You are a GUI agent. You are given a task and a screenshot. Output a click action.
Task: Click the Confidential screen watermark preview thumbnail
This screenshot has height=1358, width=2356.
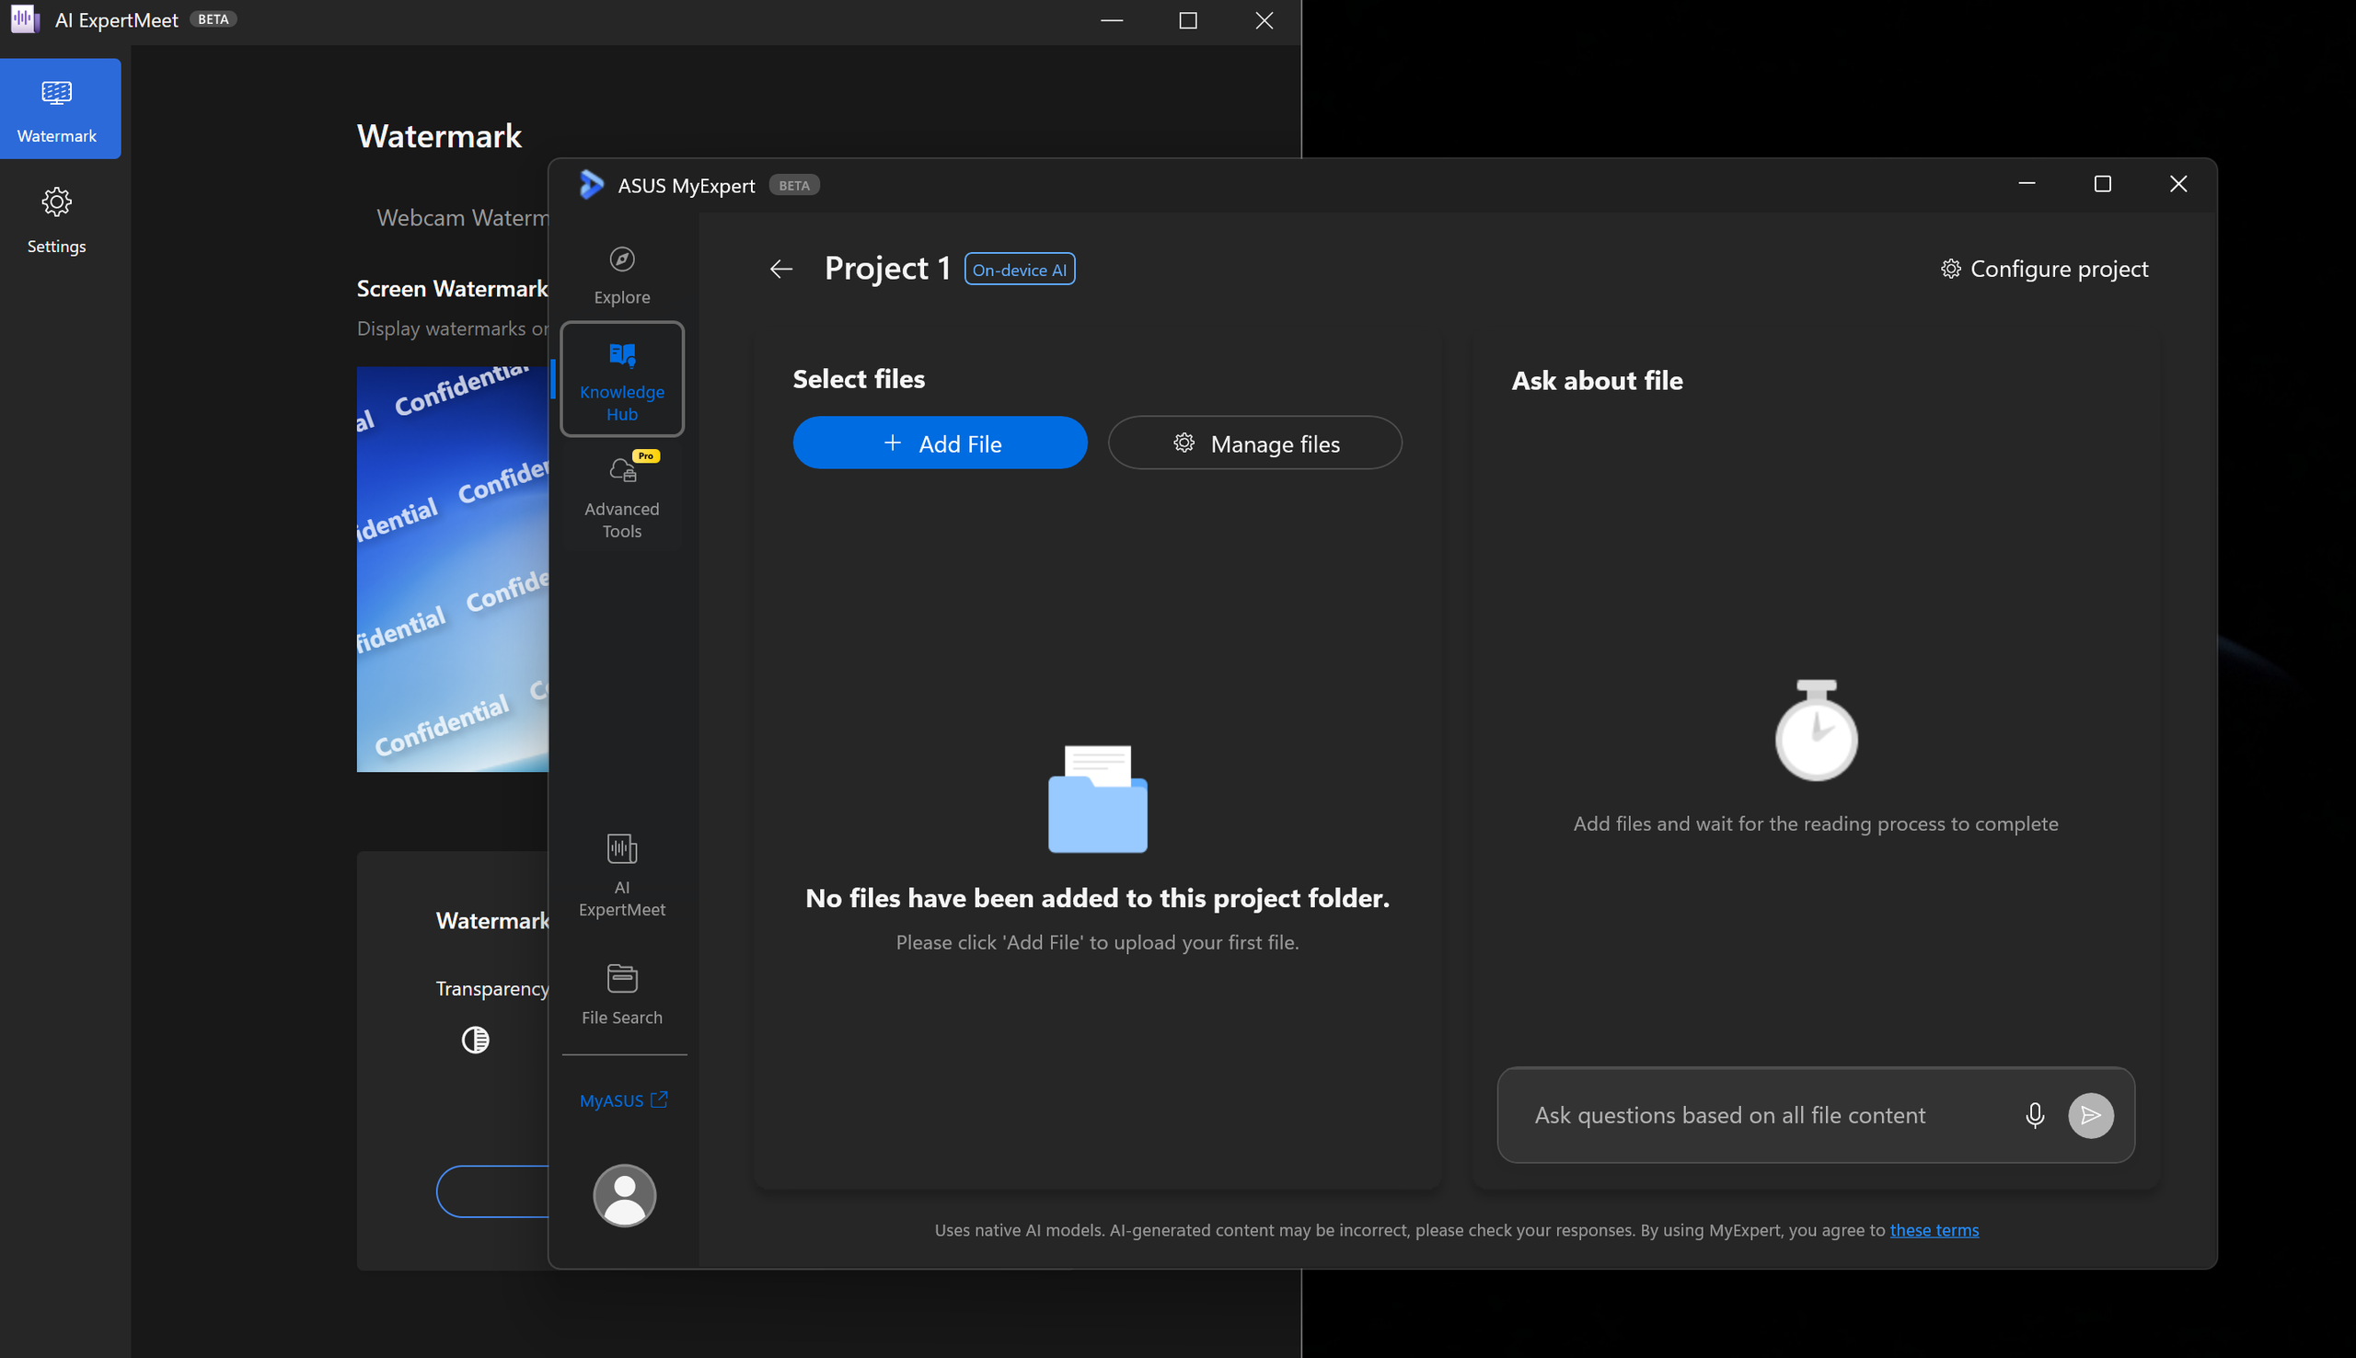453,569
